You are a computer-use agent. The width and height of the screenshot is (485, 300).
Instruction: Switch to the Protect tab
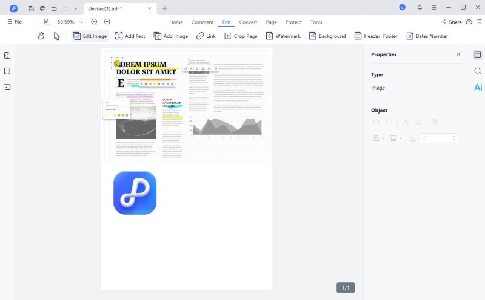coord(293,22)
